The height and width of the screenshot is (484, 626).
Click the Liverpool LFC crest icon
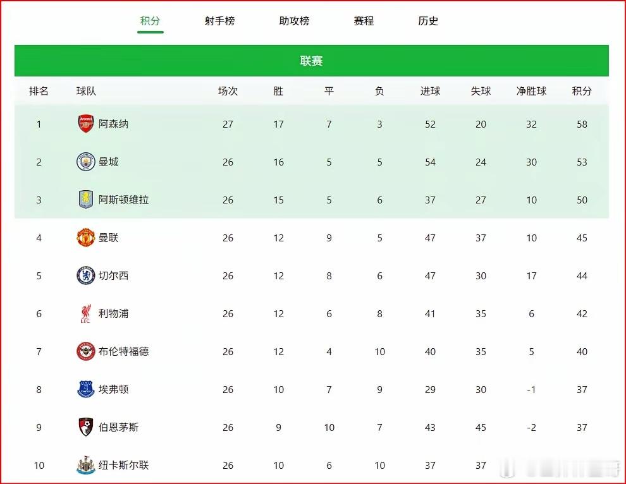click(87, 313)
